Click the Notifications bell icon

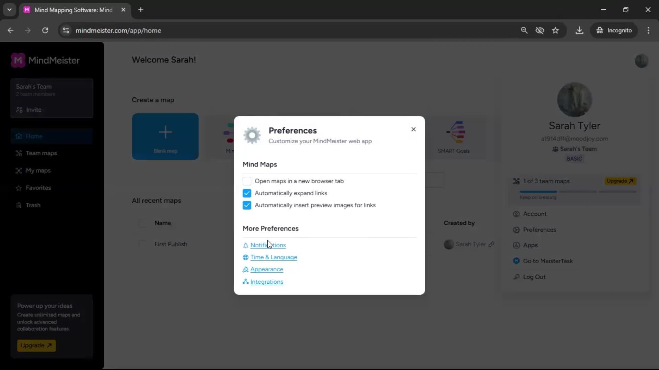(x=245, y=245)
